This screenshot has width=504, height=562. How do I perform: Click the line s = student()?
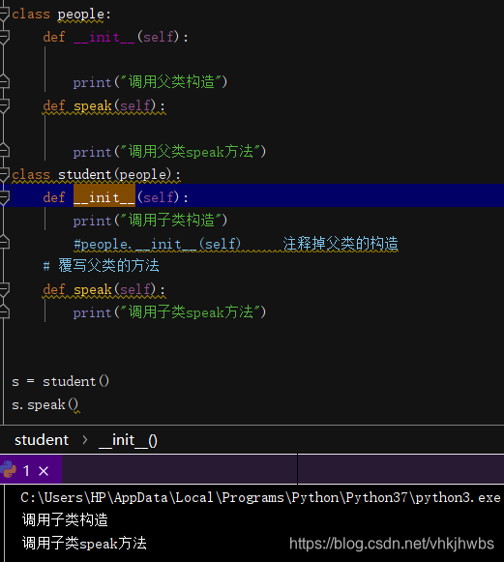pyautogui.click(x=60, y=381)
